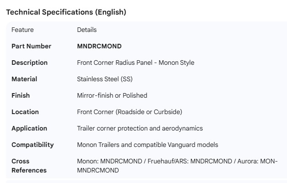The height and width of the screenshot is (183, 287).
Task: Click the Stainless Steel (SS) value
Action: (104, 79)
